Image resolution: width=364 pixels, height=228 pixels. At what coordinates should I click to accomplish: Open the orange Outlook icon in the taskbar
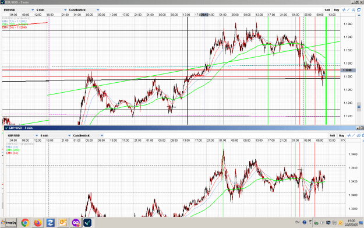63,223
